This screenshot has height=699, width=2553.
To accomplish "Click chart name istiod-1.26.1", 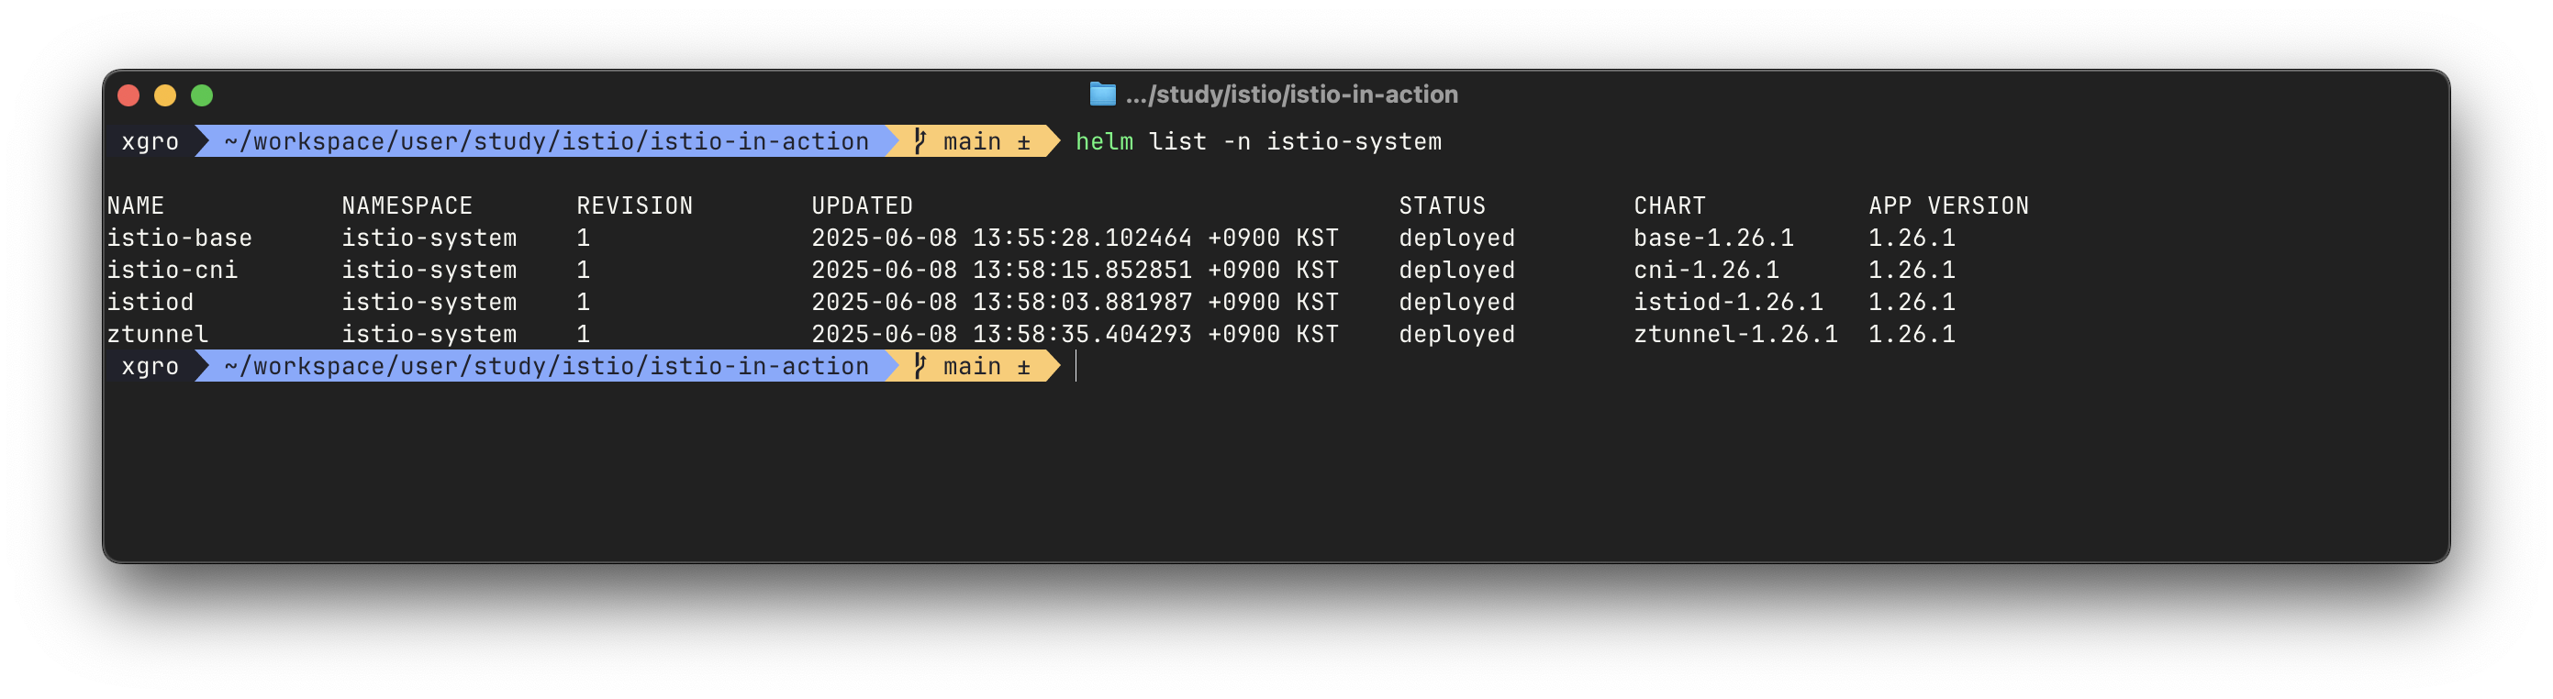I will 1728,302.
